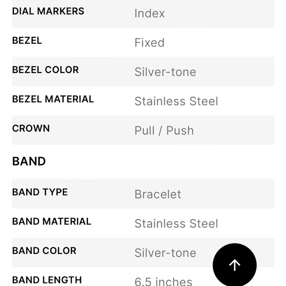Select the DIAL MARKERS label
Screen dimensions: 286x286
tap(48, 11)
